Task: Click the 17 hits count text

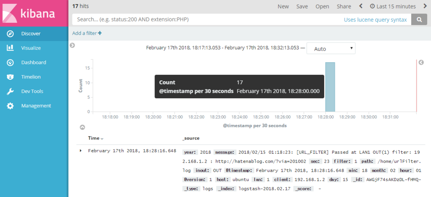Action: coord(80,6)
